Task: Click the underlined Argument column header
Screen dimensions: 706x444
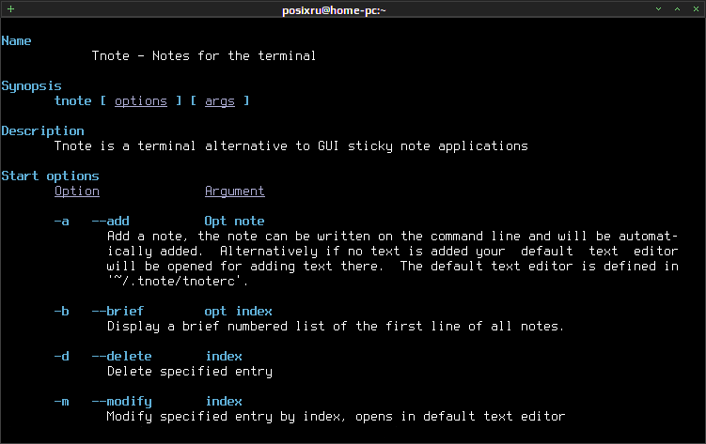Action: [x=235, y=191]
